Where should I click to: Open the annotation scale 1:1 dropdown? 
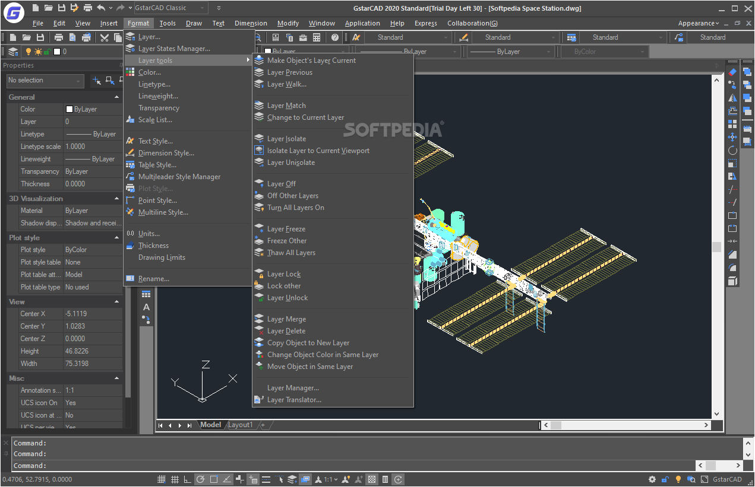pyautogui.click(x=330, y=479)
